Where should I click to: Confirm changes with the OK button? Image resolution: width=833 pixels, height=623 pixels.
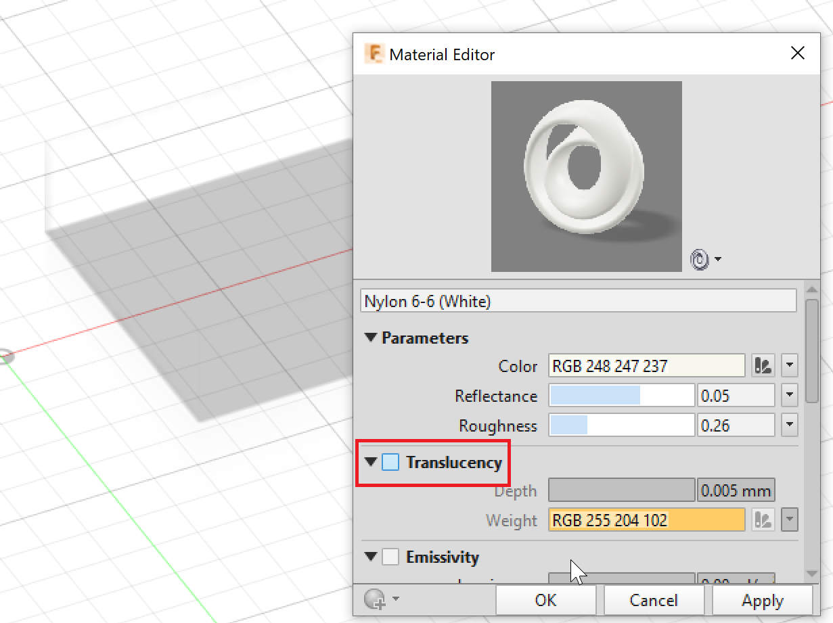point(545,600)
